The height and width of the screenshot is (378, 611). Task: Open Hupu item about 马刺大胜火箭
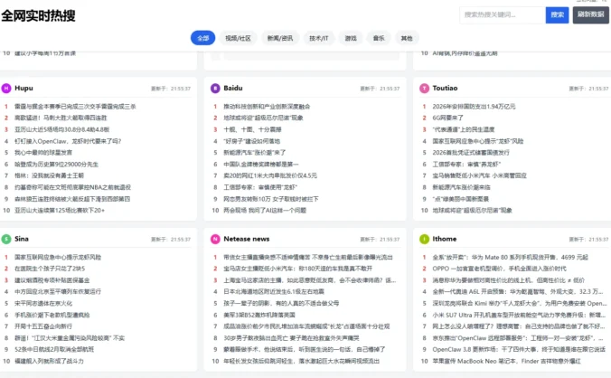pos(61,118)
